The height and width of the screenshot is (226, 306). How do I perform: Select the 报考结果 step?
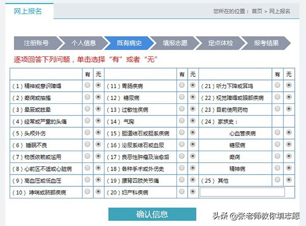(266, 43)
